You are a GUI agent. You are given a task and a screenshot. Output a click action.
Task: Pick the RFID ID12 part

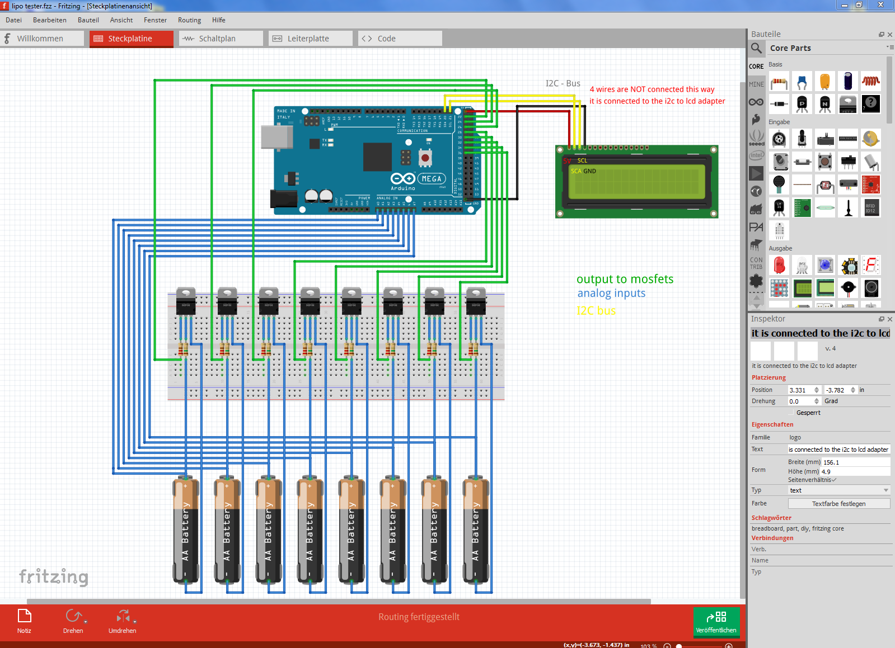(x=870, y=207)
